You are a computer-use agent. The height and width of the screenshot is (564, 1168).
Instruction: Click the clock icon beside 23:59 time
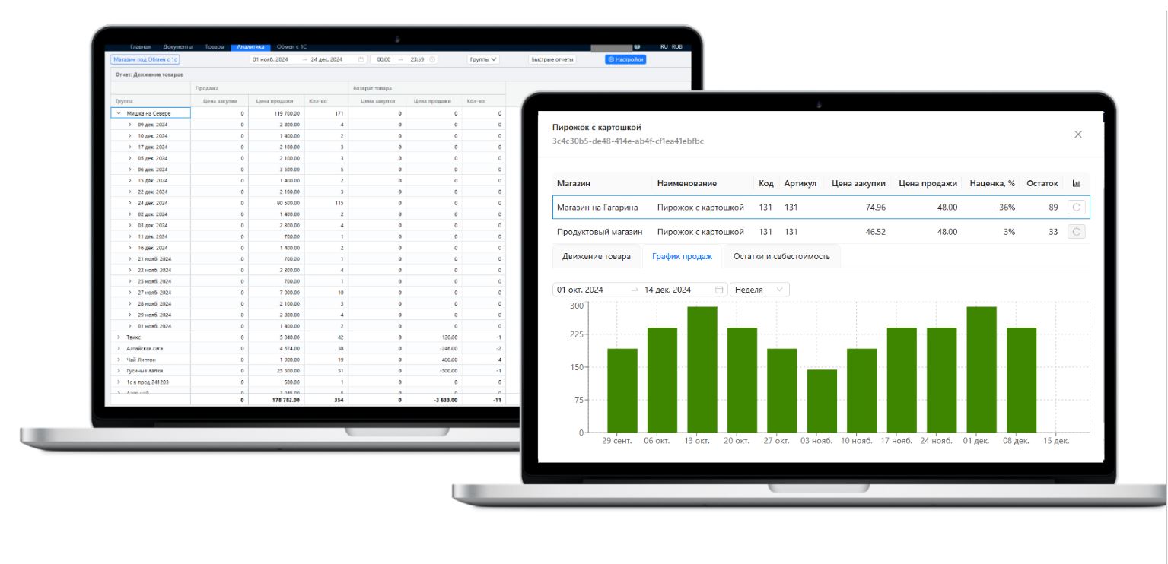point(432,59)
